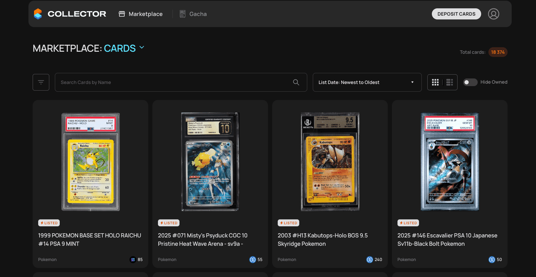Open the user account icon
Image resolution: width=536 pixels, height=277 pixels.
(493, 14)
